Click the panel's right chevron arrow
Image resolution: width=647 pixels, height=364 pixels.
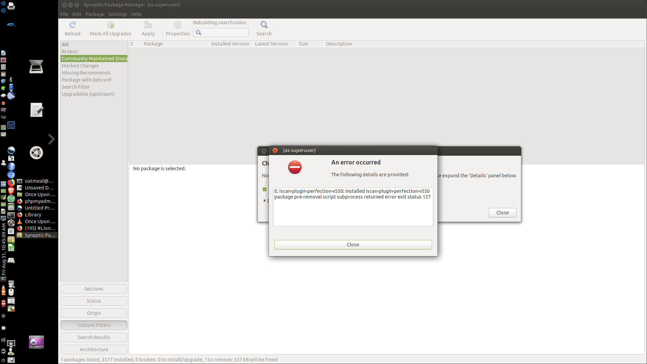[51, 139]
